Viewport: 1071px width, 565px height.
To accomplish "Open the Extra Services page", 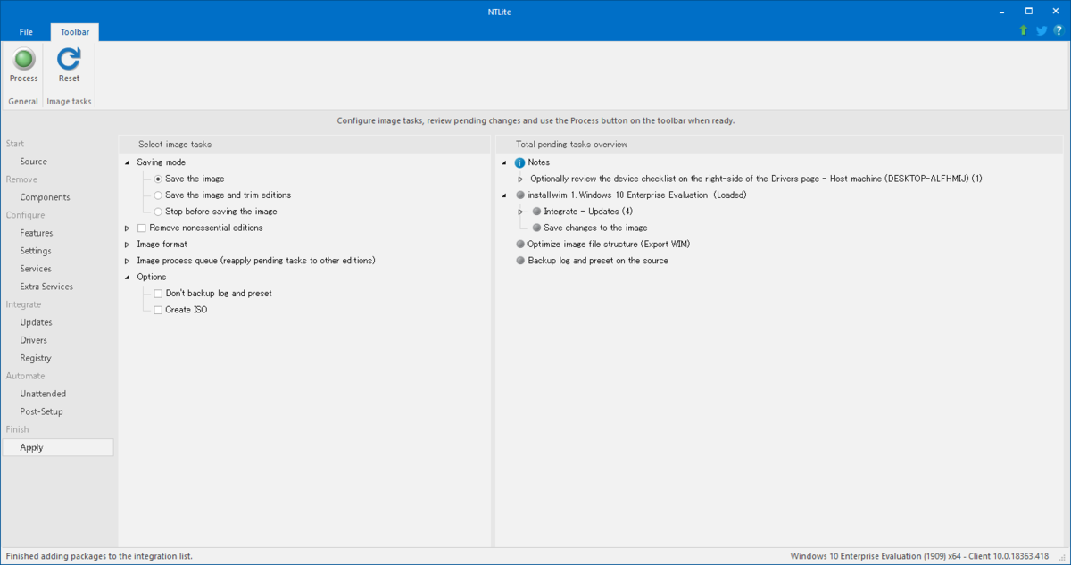I will (46, 287).
